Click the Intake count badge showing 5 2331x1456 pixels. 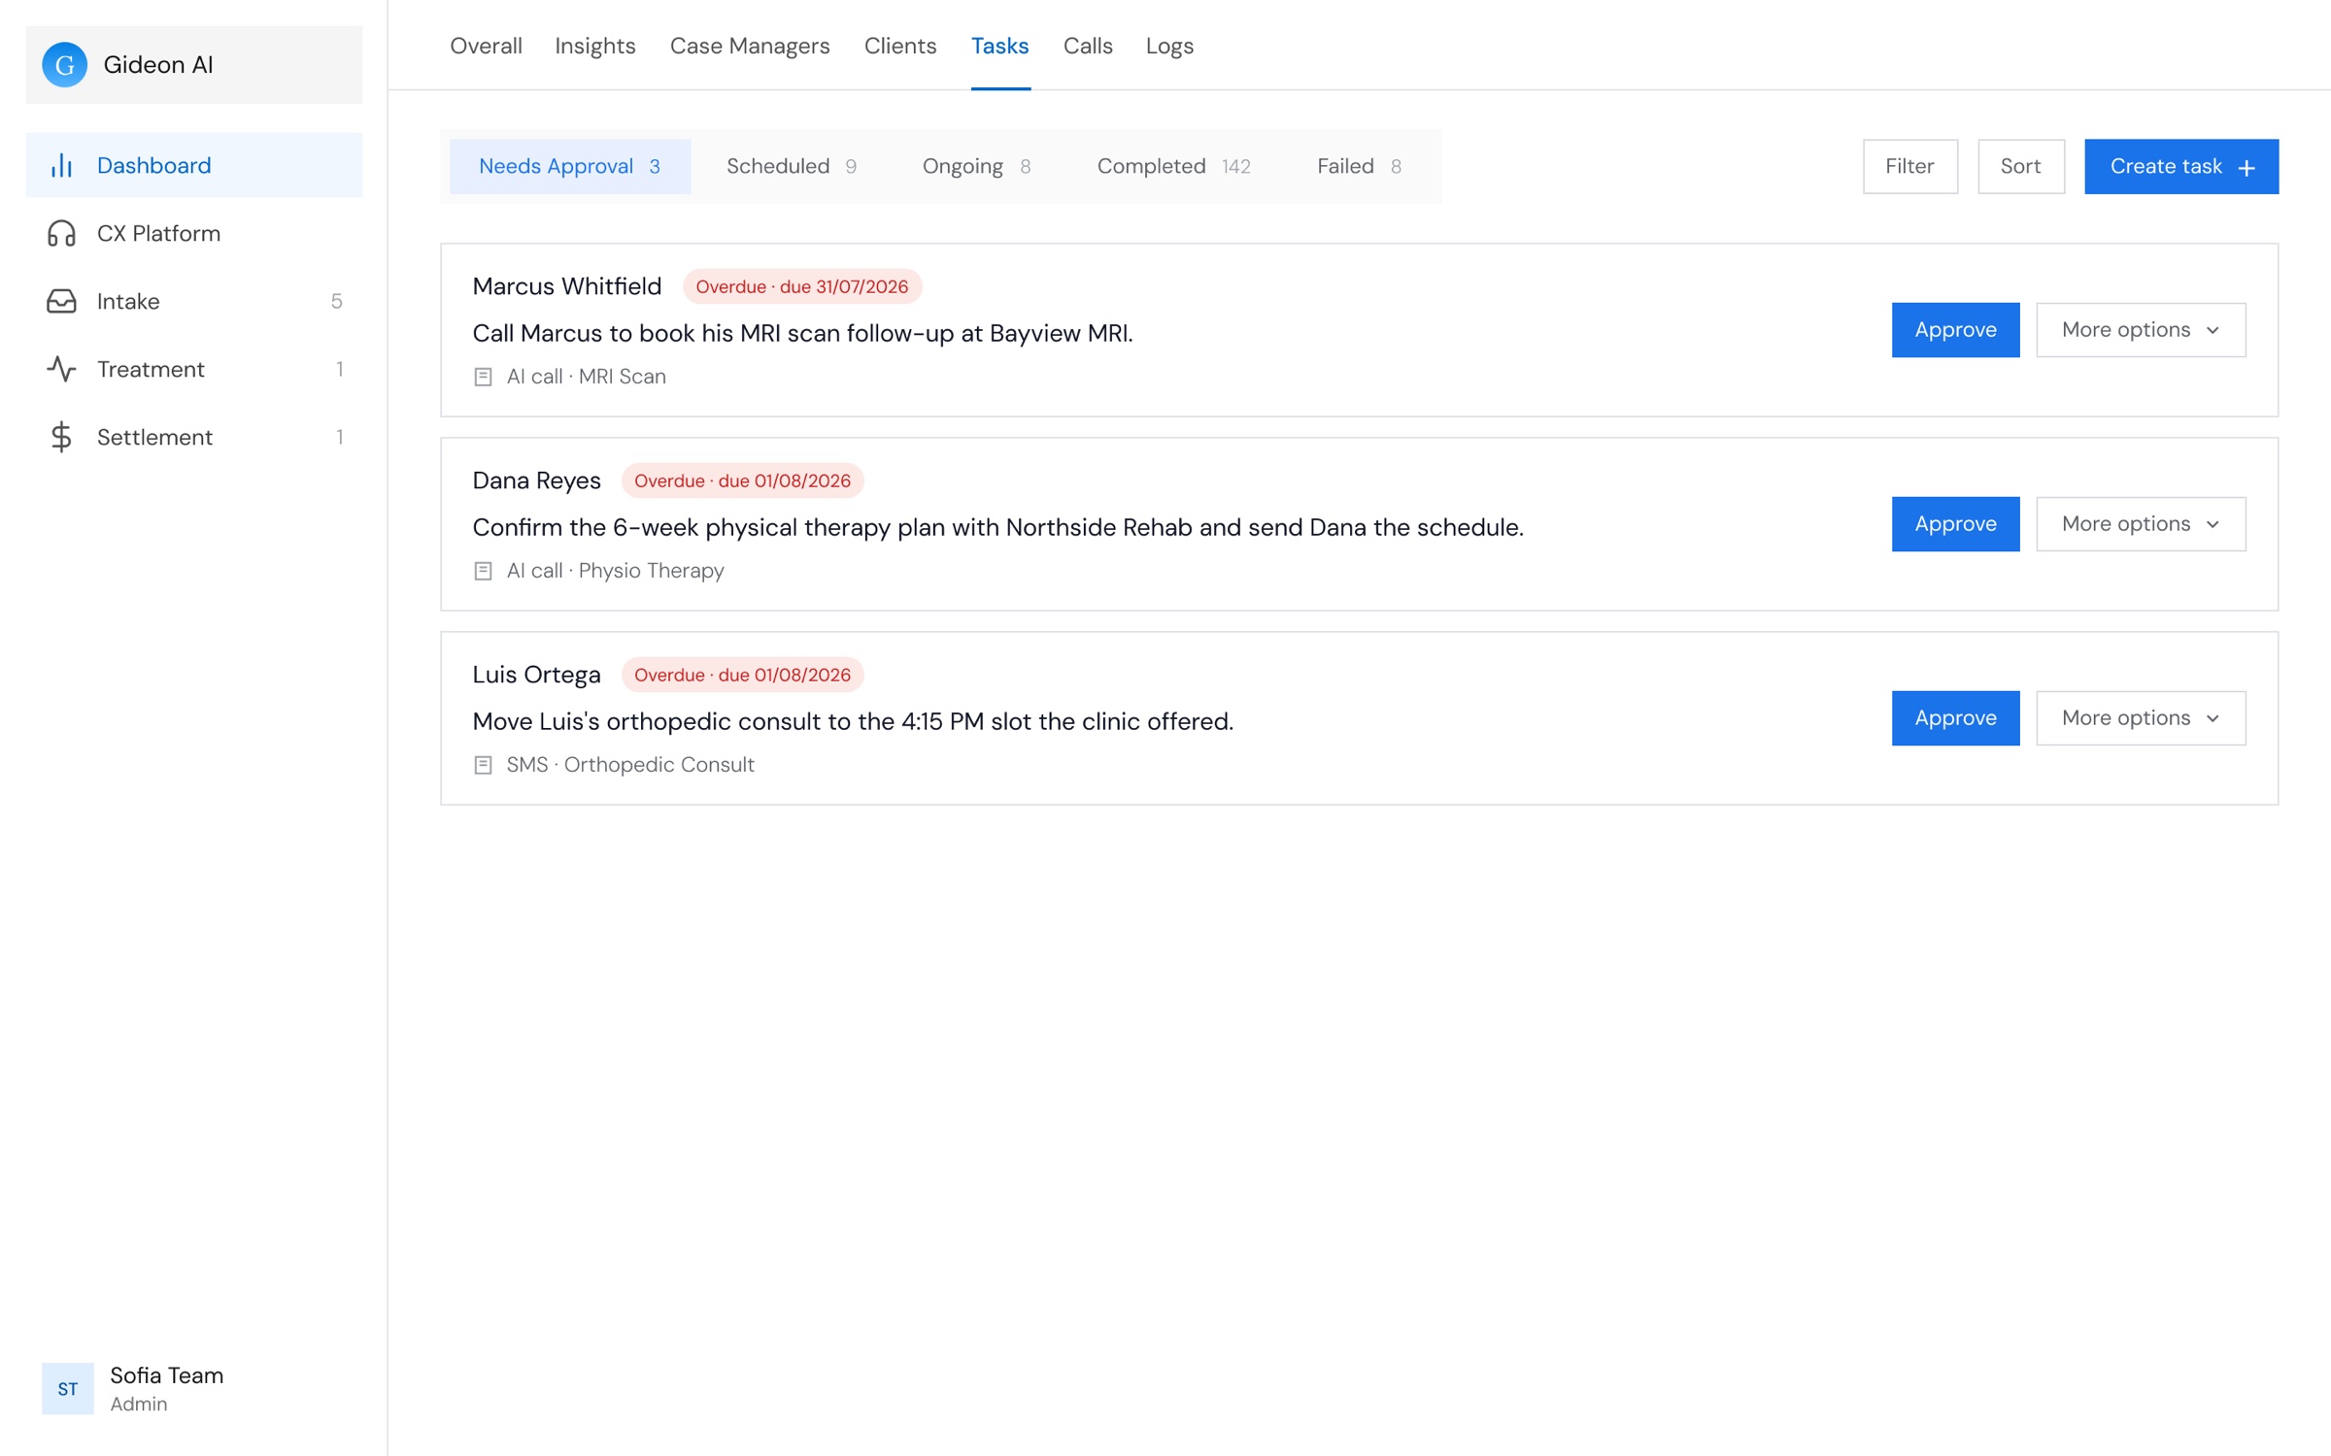(337, 301)
